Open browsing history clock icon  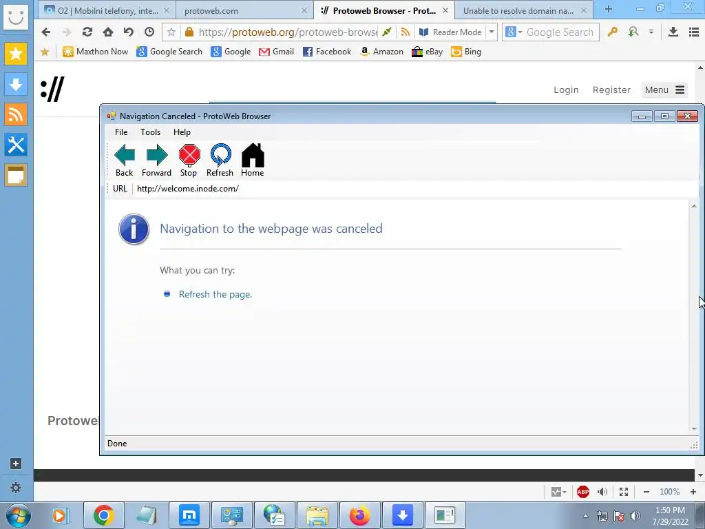[149, 32]
